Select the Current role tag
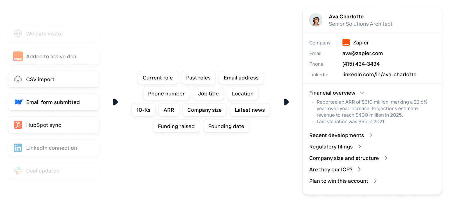The width and height of the screenshot is (450, 204). (158, 78)
